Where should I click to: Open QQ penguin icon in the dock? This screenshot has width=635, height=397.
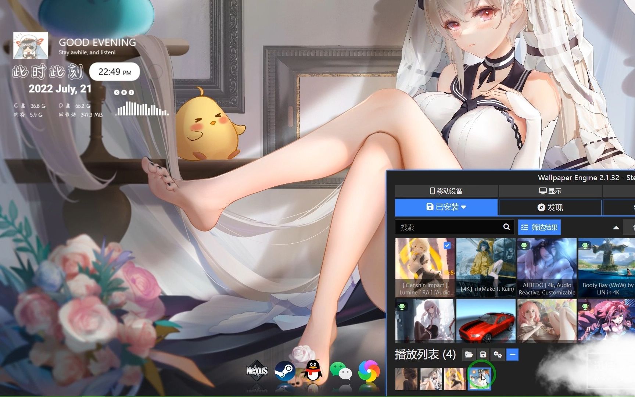pyautogui.click(x=313, y=371)
